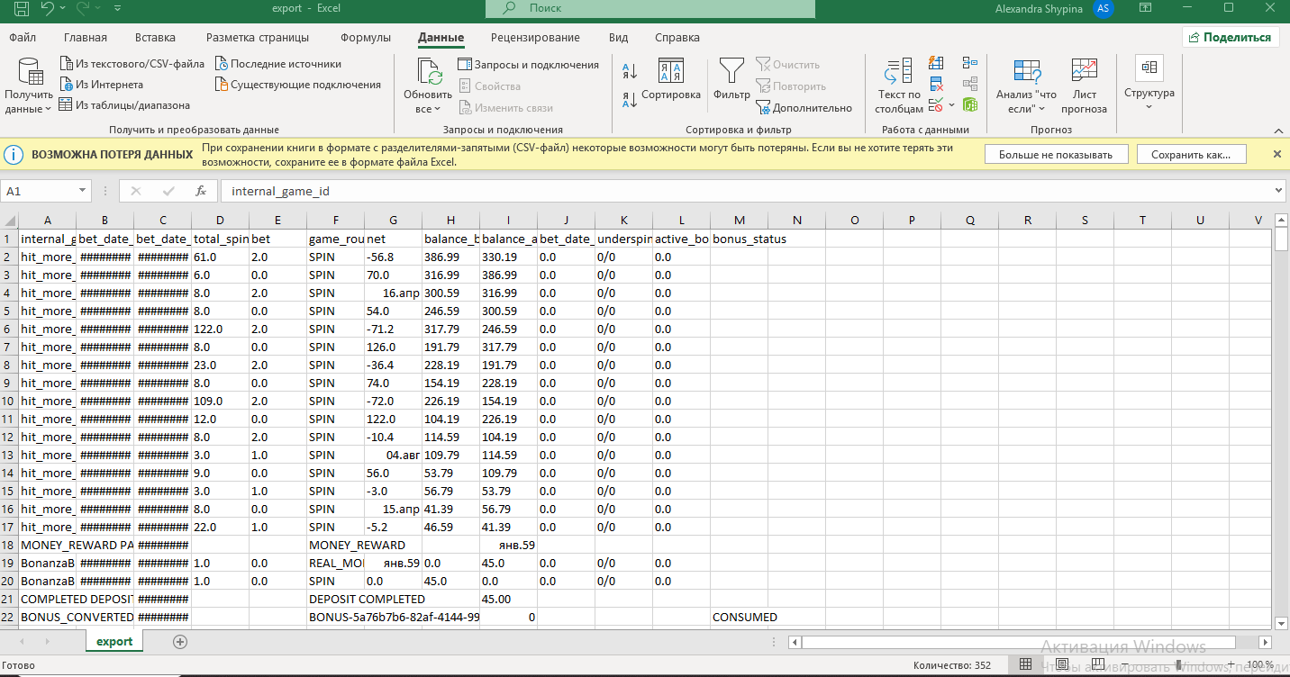Toggle the Фильтр funnel

coord(731,79)
